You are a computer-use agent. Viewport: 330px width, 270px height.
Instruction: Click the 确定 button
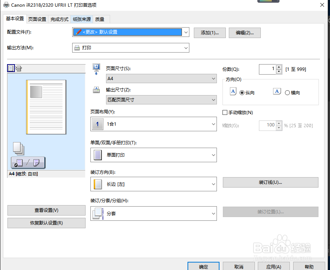[x=203, y=266]
